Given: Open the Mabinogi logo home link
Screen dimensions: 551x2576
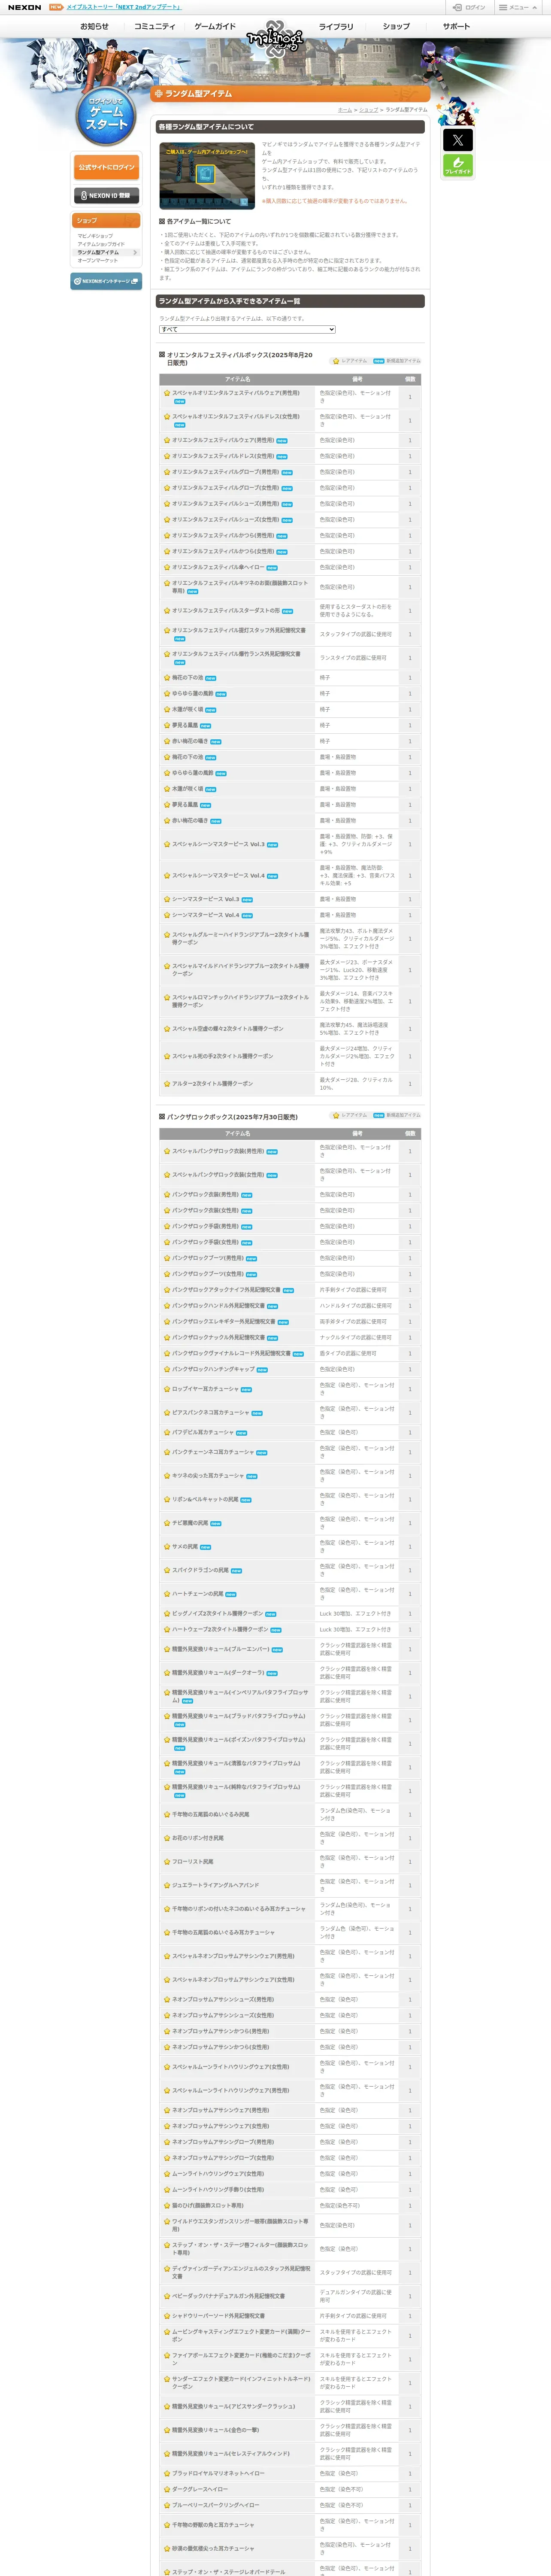Looking at the screenshot, I should [x=274, y=38].
